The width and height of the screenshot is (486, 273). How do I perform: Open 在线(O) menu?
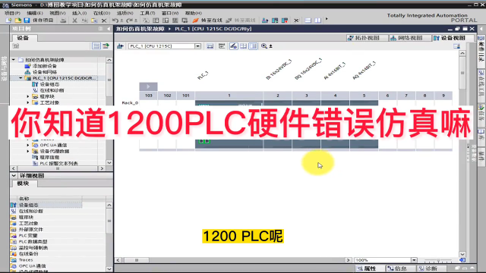pyautogui.click(x=102, y=13)
